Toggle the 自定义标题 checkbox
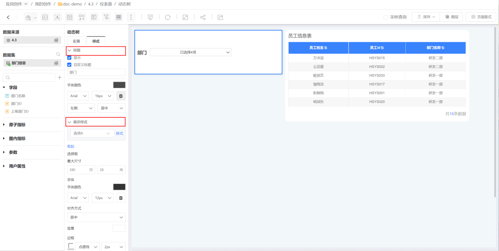This screenshot has width=499, height=251. tap(69, 65)
